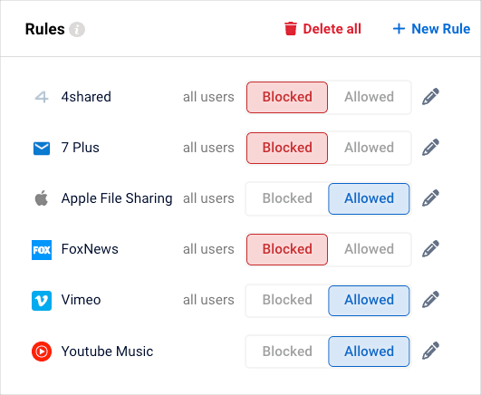
Task: Select the Vimeo rule name
Action: [81, 300]
